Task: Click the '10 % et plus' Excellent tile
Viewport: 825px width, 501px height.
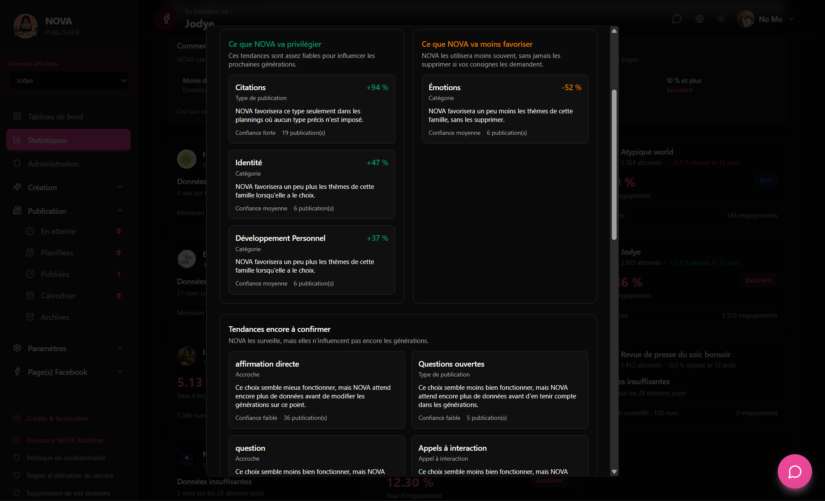Action: tap(718, 85)
